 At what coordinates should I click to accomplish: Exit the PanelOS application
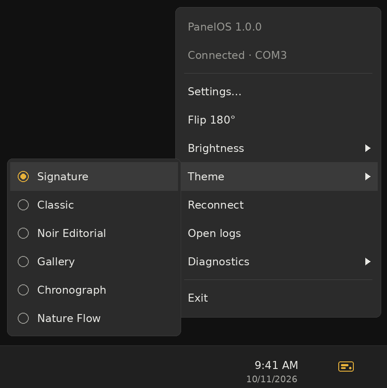pos(279,298)
